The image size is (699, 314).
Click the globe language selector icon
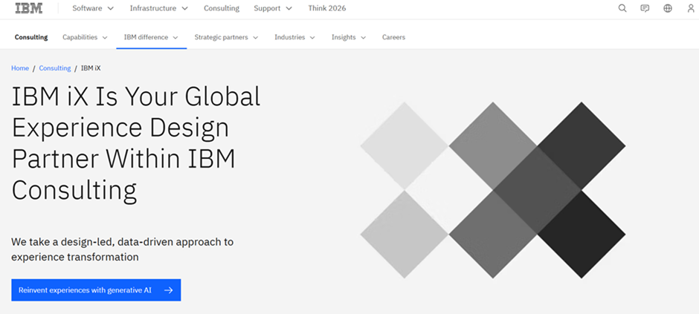tap(667, 8)
